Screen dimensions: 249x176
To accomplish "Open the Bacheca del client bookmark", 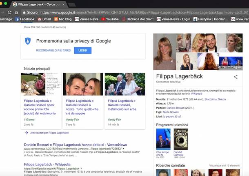I will click(x=138, y=19).
